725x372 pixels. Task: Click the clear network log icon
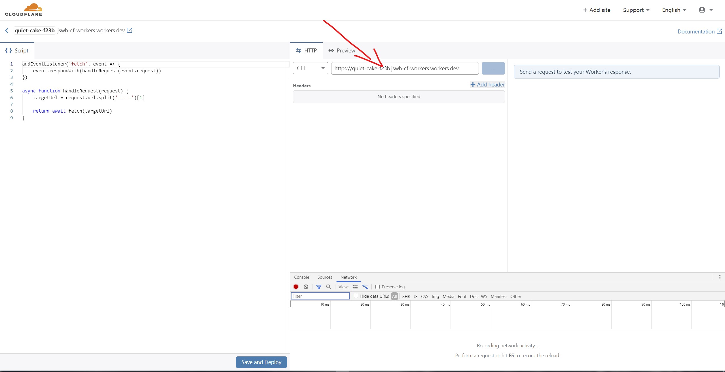(x=306, y=287)
